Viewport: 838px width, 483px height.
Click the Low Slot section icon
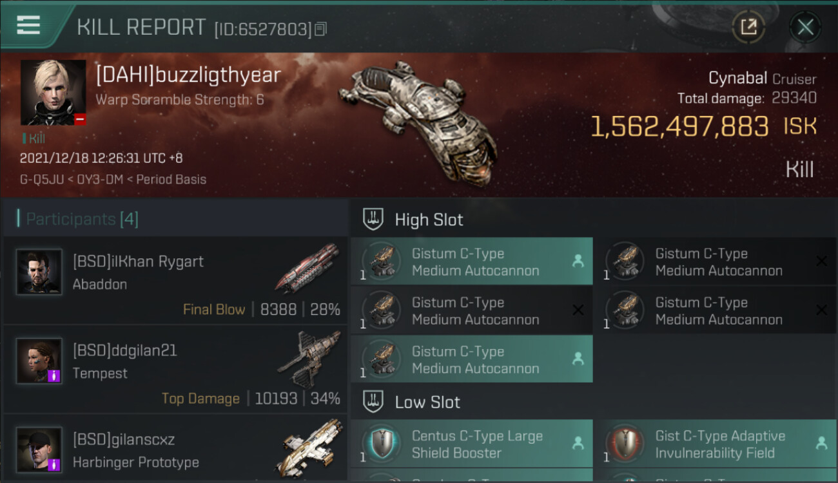(x=373, y=402)
